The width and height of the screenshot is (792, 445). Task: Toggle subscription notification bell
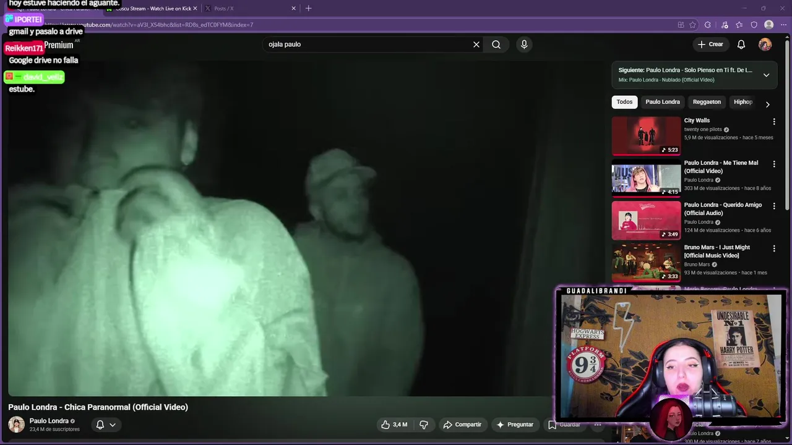pyautogui.click(x=100, y=425)
